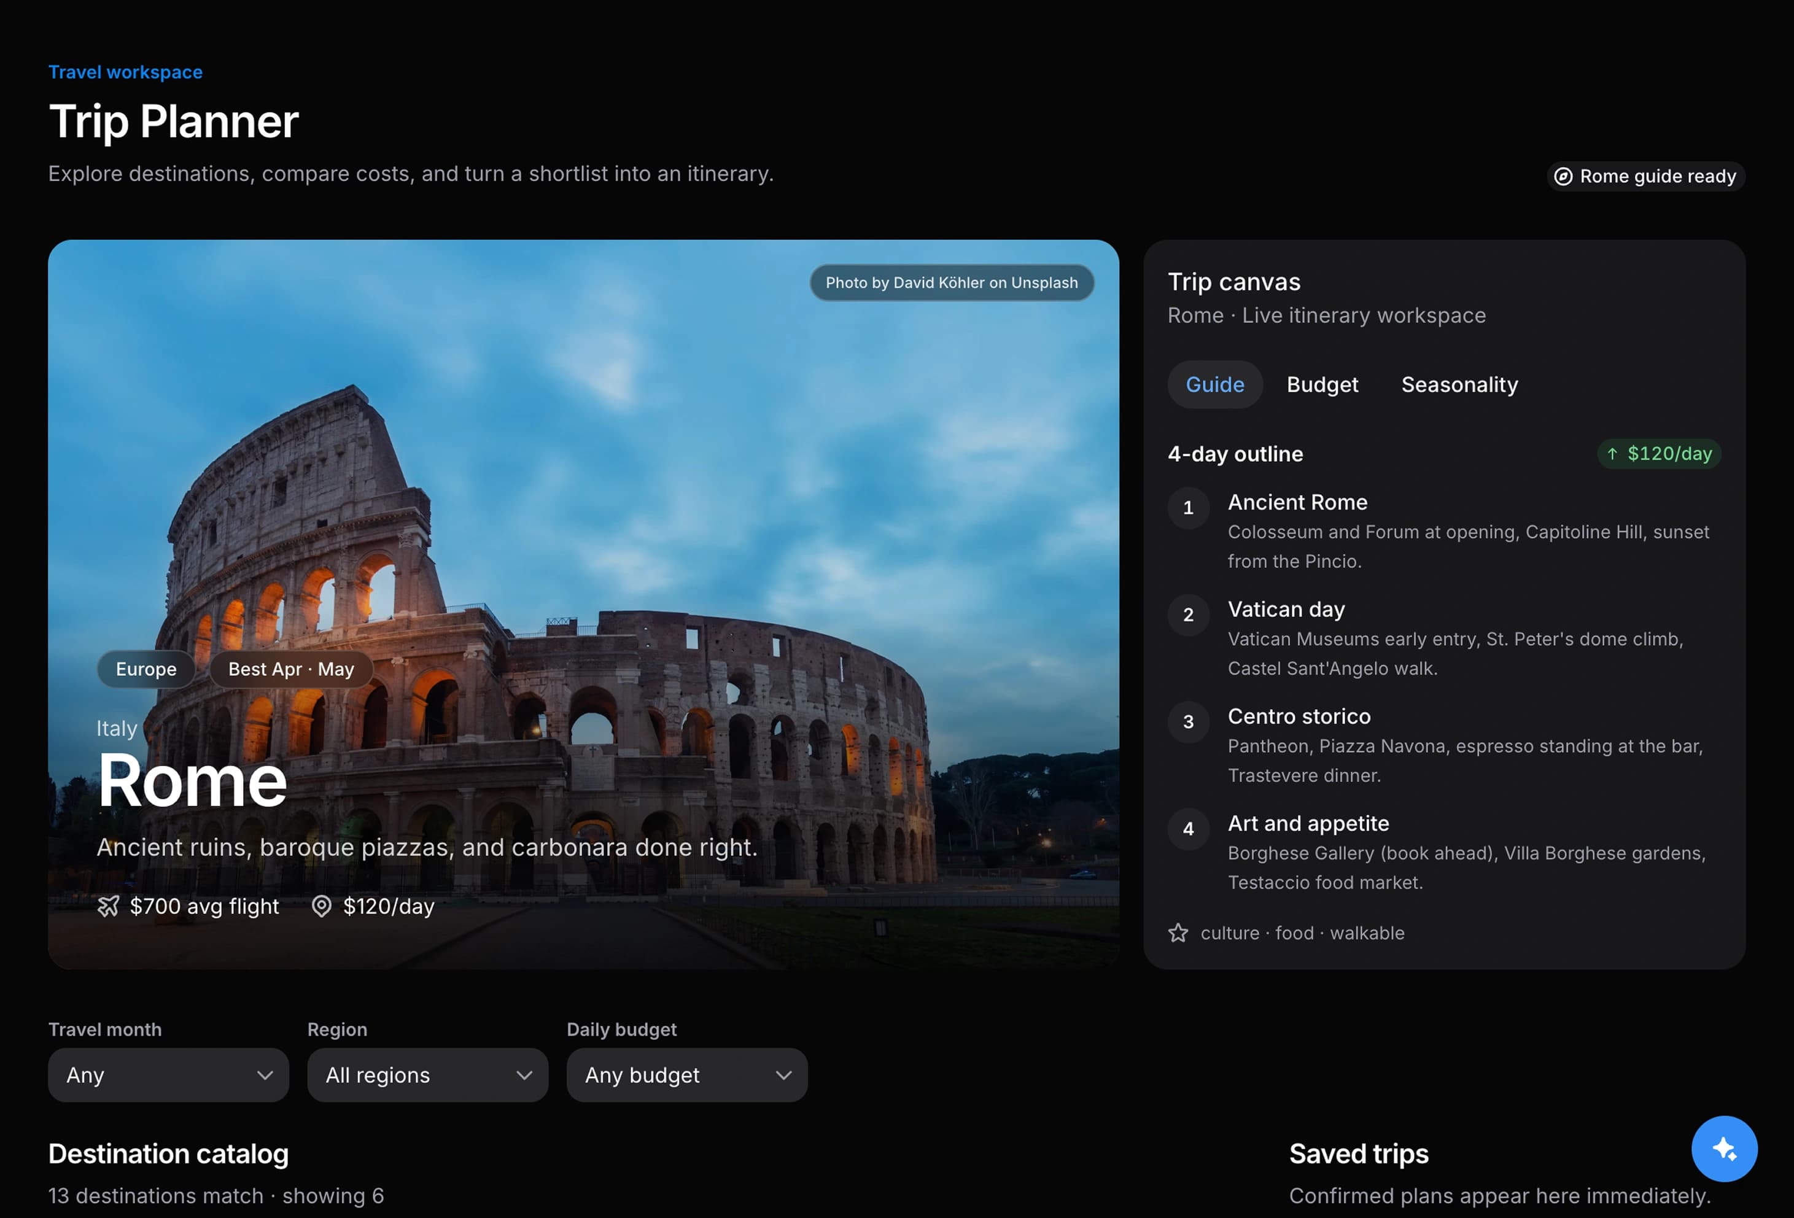Viewport: 1794px width, 1218px height.
Task: Switch to the Budget tab
Action: 1322,384
